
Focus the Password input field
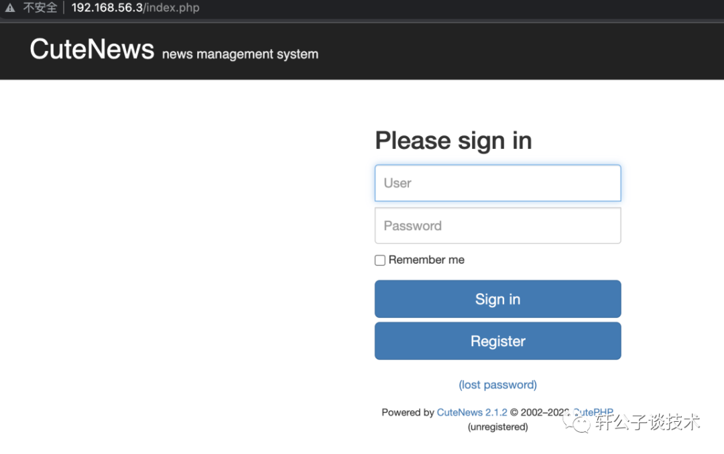coord(497,225)
